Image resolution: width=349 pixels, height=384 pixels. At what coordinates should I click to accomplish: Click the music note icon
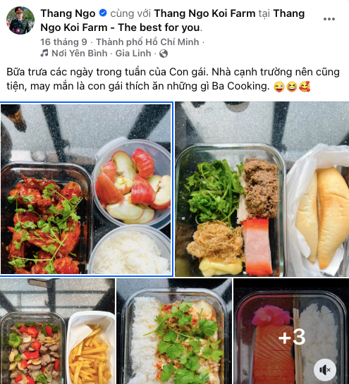tap(44, 53)
